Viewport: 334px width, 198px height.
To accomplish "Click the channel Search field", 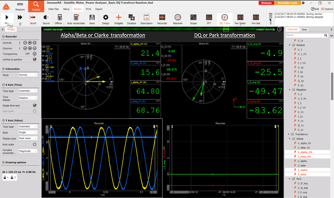I will pos(304,35).
